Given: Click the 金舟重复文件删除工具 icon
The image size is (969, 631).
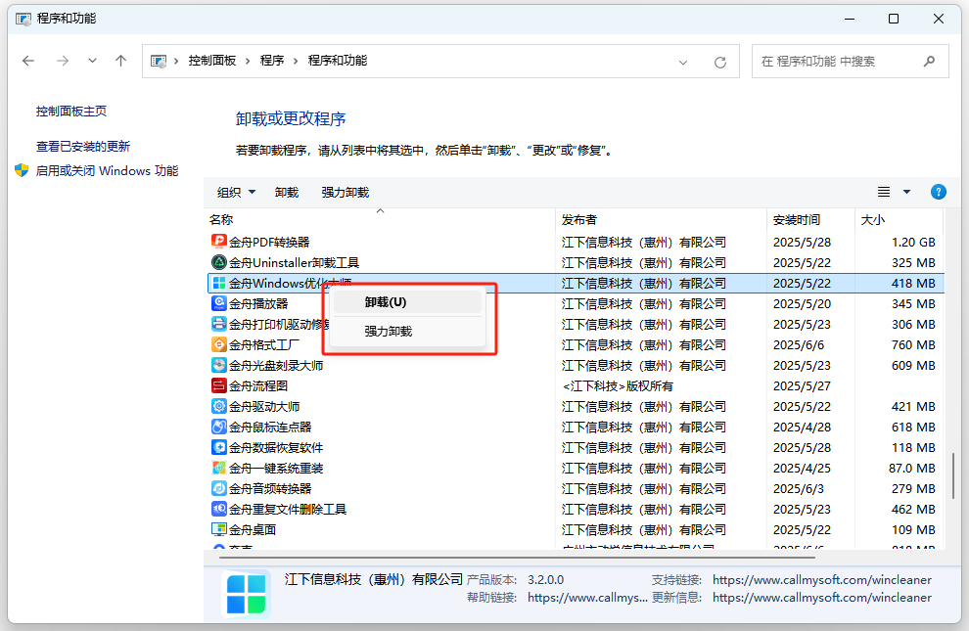Looking at the screenshot, I should click(x=219, y=509).
